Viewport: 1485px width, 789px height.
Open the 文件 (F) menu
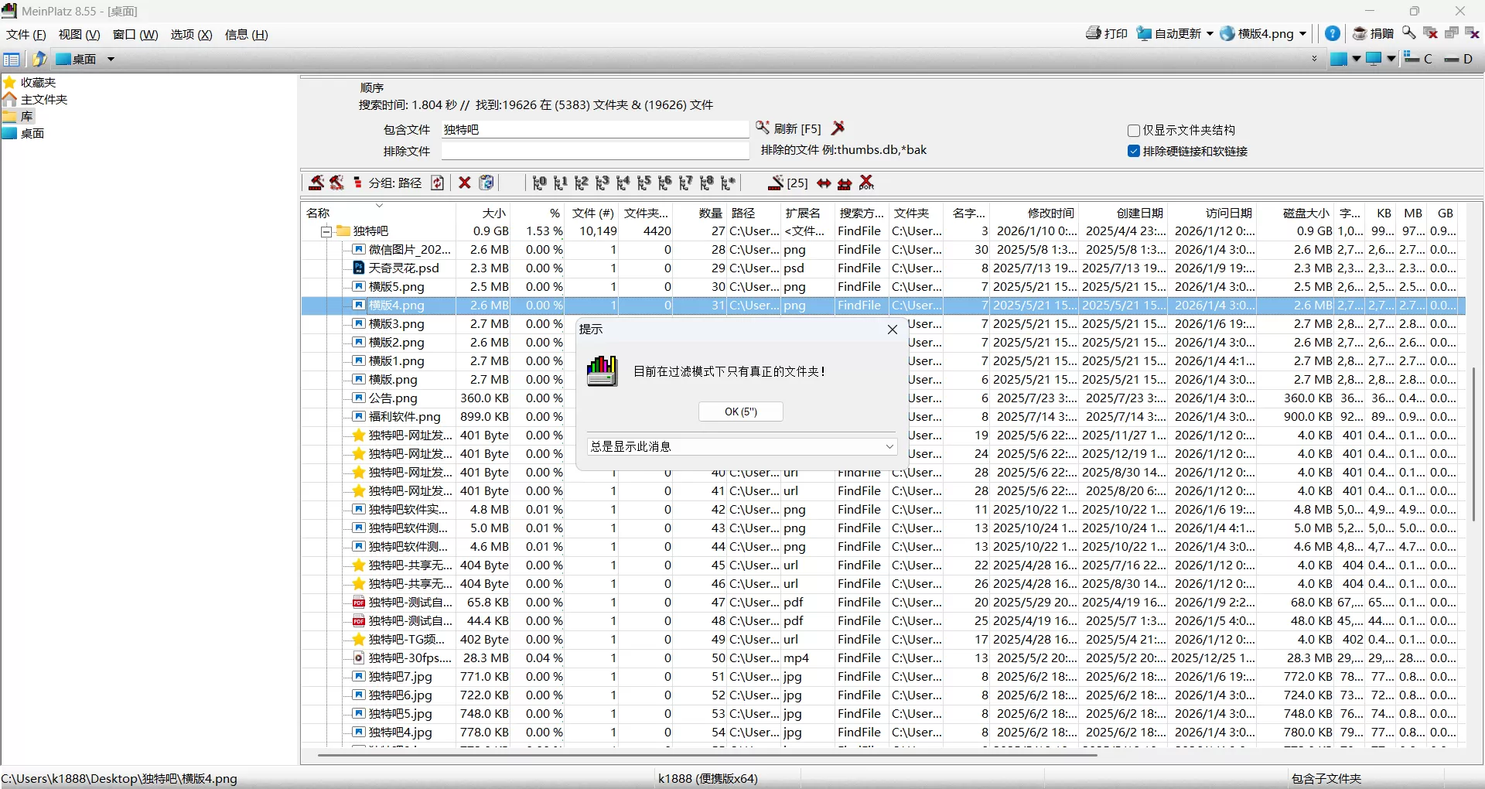[26, 35]
